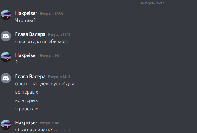197x133 pixels.
Task: Click Глава Валера's Discord avatar above "я все отдал"
Action: (x=6, y=36)
